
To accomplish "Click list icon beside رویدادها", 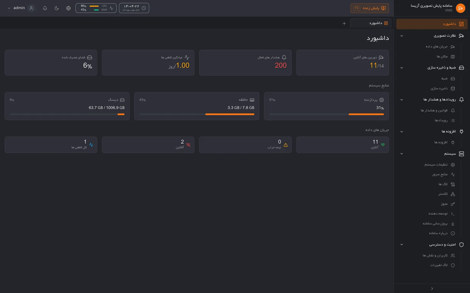I will pos(453,120).
